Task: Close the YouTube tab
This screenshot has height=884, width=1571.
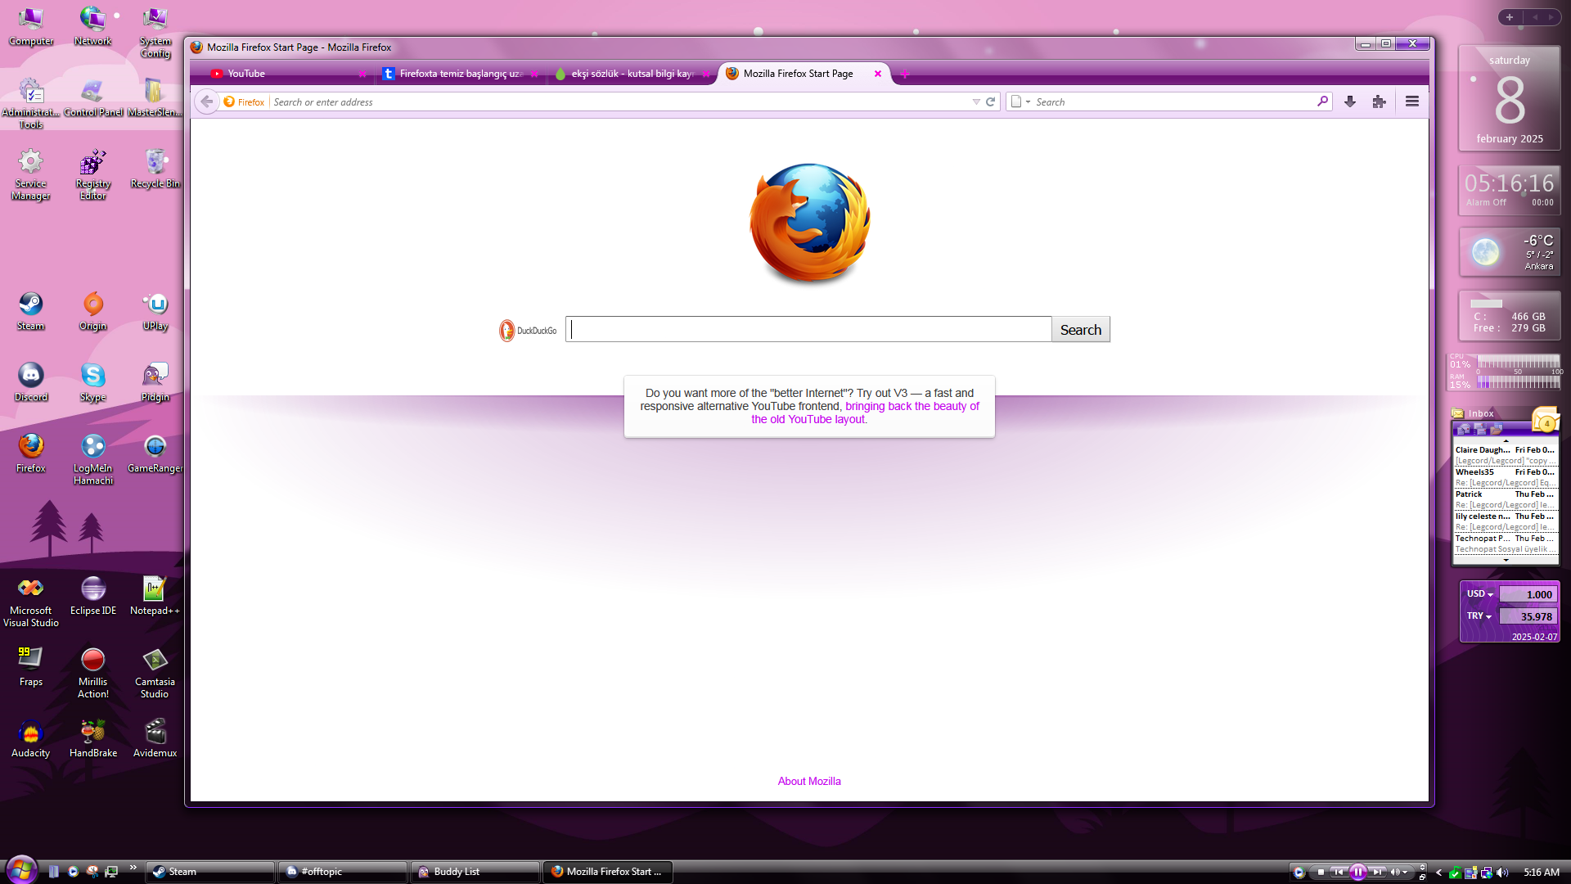Action: [362, 74]
